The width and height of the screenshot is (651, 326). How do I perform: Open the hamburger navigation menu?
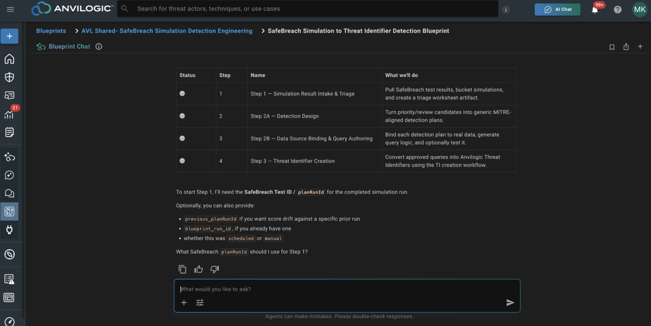click(x=10, y=9)
